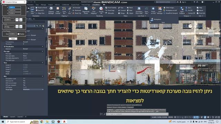Click the Hide Outside clipping tool
This screenshot has height=124, width=221.
pyautogui.click(x=58, y=10)
